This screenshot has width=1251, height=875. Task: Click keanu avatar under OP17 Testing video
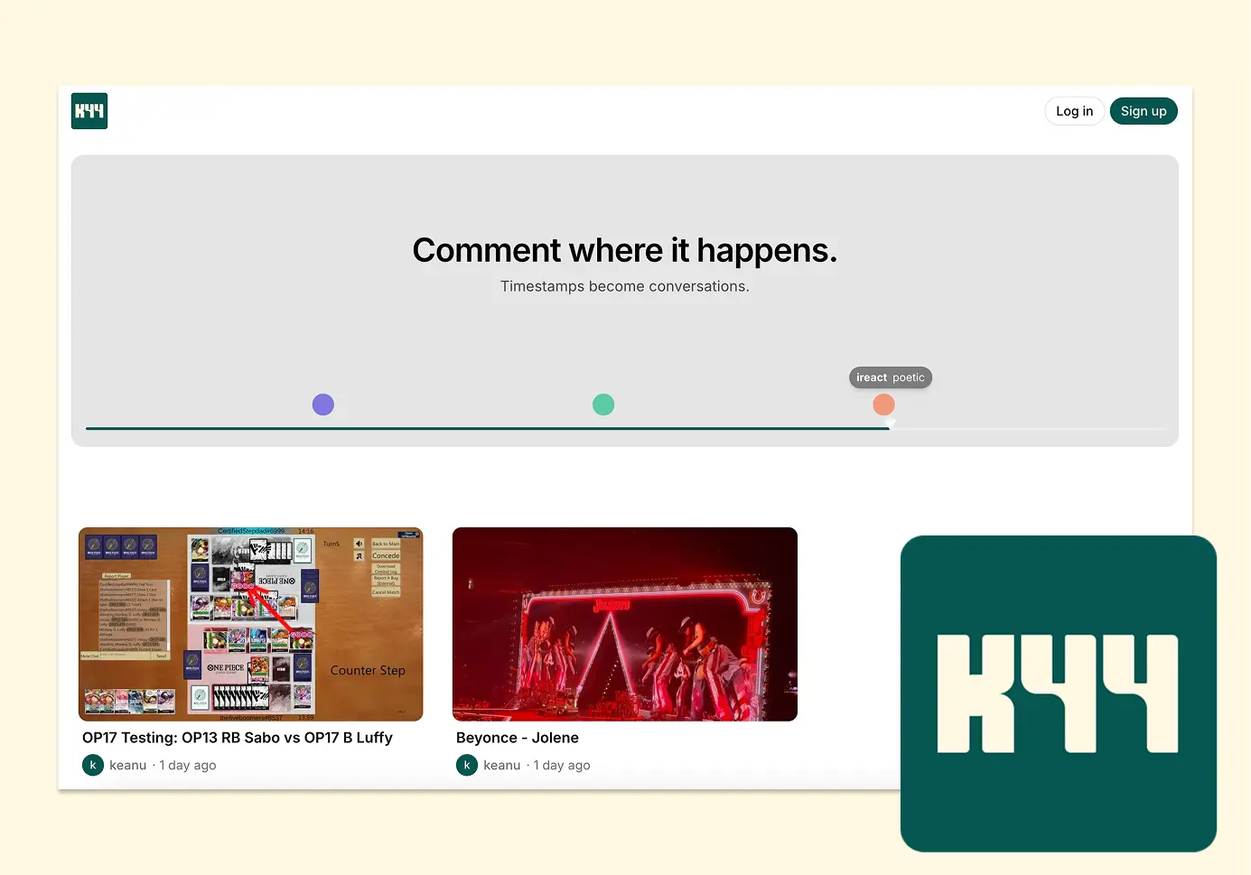[93, 765]
